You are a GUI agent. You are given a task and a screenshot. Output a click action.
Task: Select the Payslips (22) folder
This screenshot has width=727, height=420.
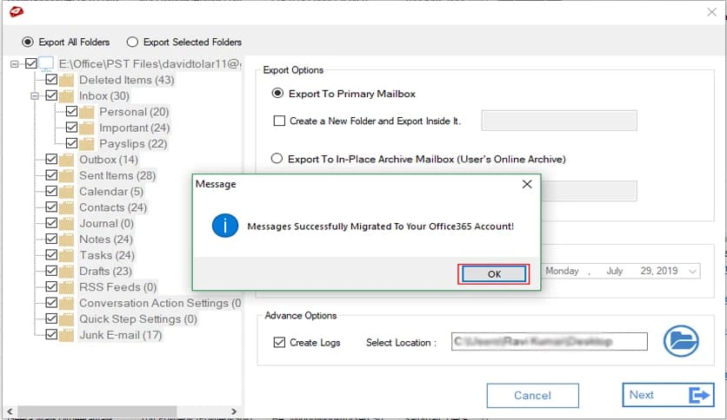pos(133,144)
